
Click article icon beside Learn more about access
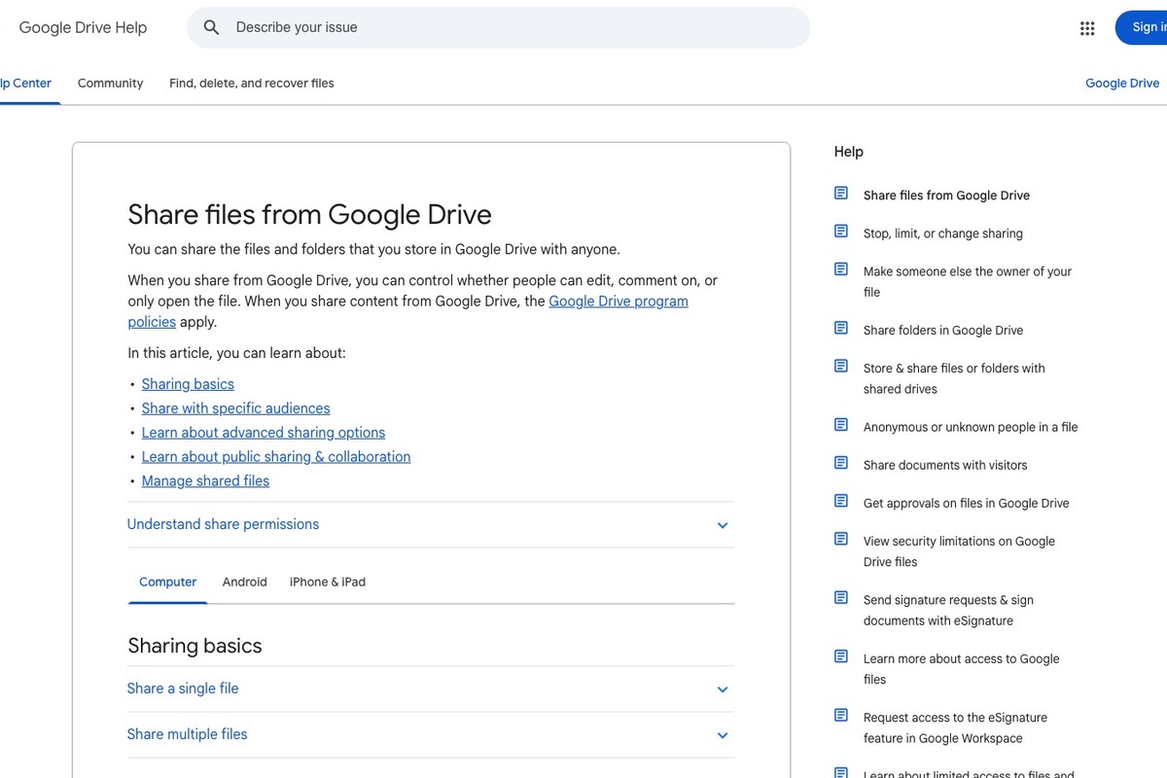click(x=841, y=656)
